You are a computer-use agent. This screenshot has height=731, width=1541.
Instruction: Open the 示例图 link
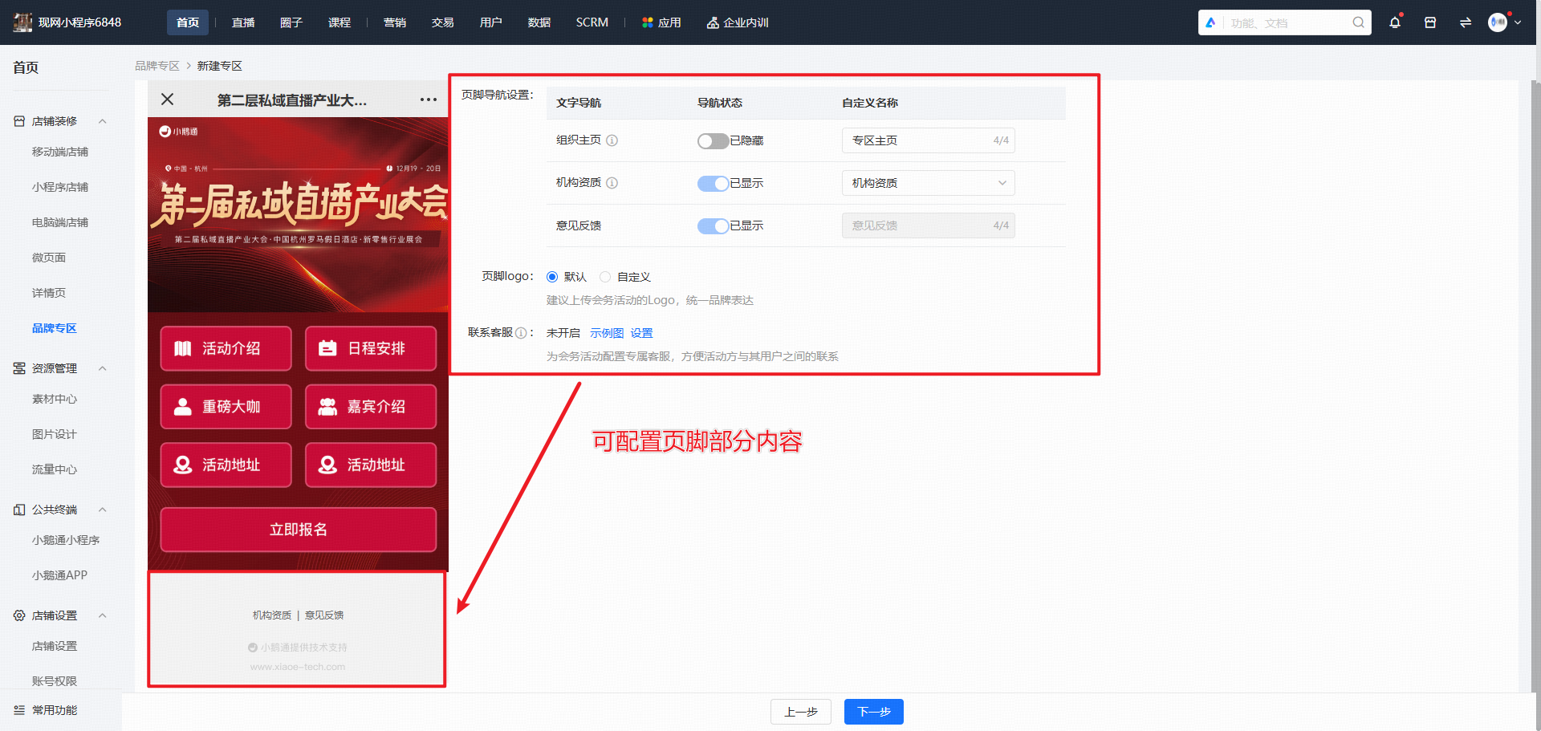607,333
